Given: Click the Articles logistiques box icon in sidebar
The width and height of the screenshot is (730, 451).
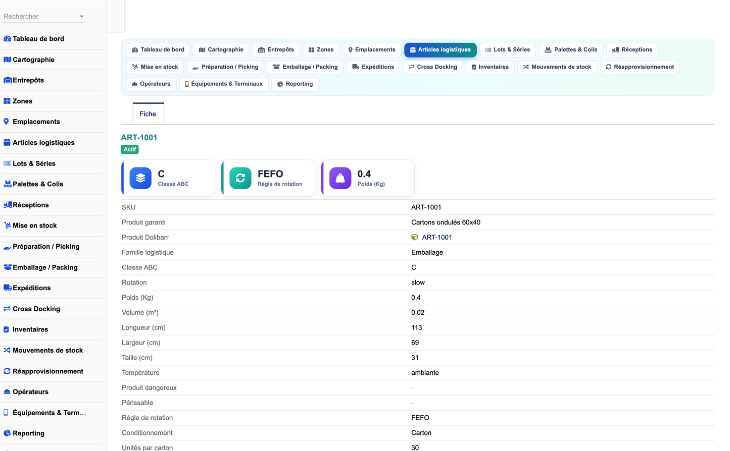Looking at the screenshot, I should tap(7, 143).
